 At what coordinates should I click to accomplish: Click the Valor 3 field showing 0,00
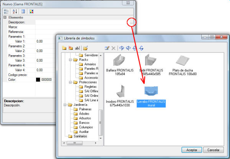(x=46, y=61)
